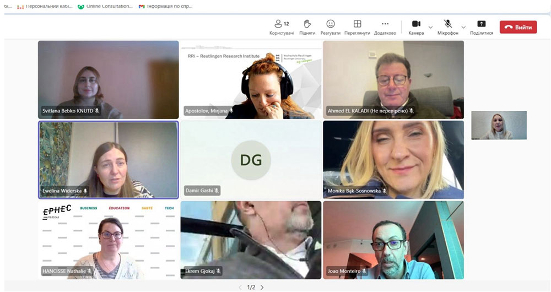Raise hand with Підняти icon
Screen dimensions: 551x292
pyautogui.click(x=307, y=25)
